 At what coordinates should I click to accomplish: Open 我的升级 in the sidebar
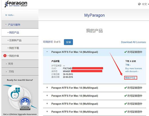click(x=20, y=56)
